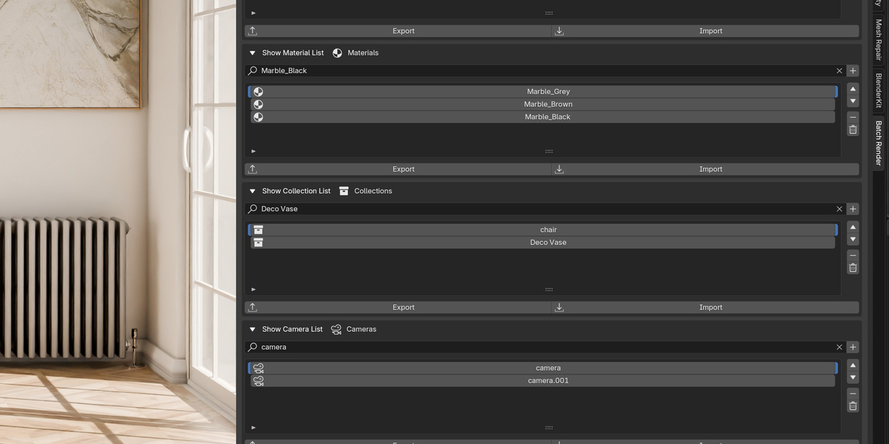Click the grip handle below the collections list

[x=549, y=289]
